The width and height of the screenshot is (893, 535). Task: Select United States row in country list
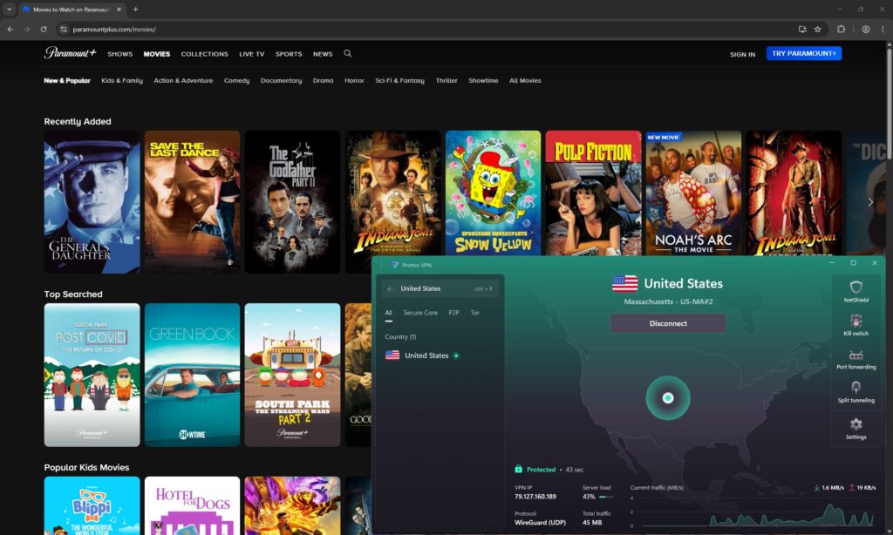pyautogui.click(x=442, y=356)
